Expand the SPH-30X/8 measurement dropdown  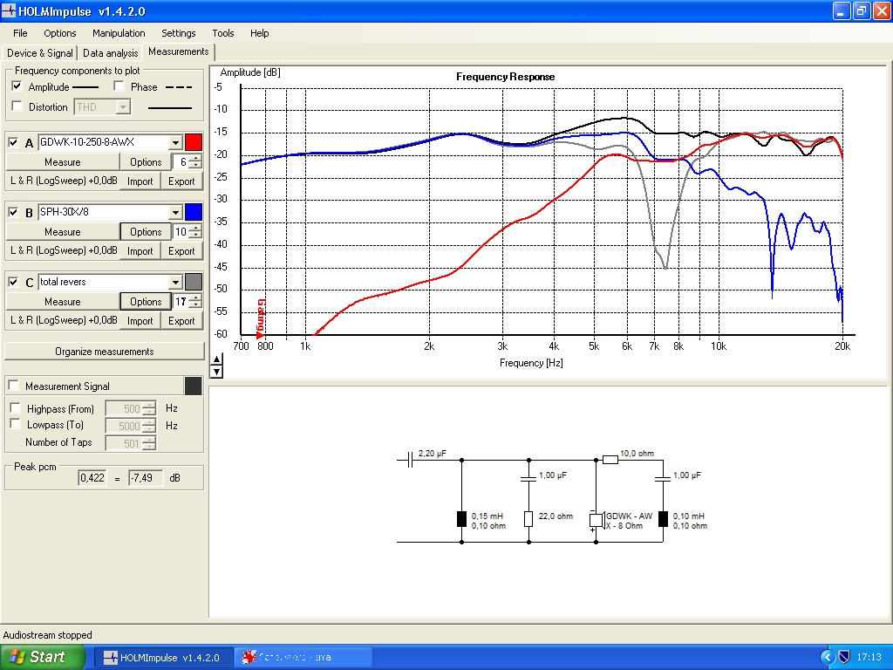point(175,213)
